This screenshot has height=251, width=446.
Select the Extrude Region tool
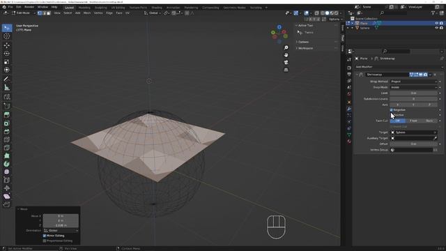tap(7, 115)
